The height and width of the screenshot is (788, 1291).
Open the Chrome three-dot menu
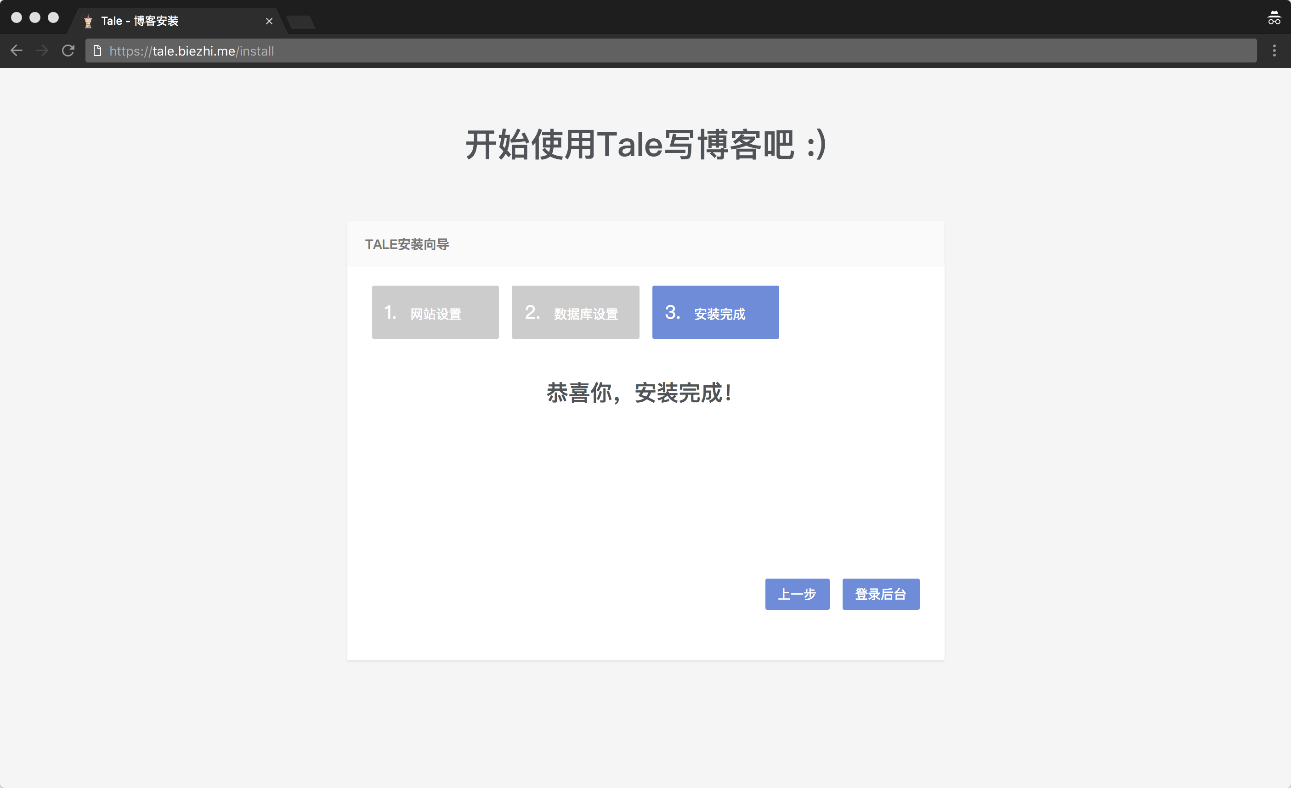[1274, 51]
